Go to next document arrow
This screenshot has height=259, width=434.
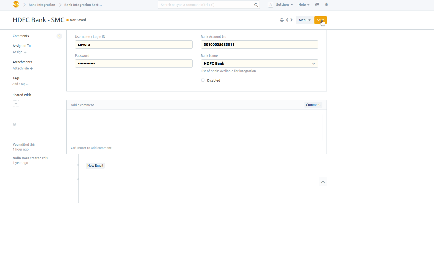click(x=292, y=20)
